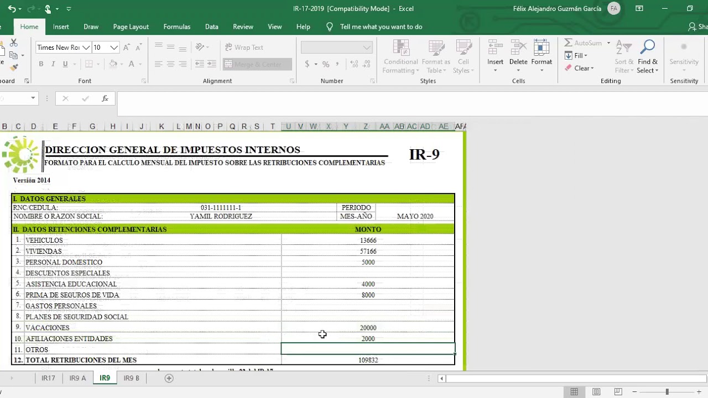This screenshot has height=398, width=708.
Task: Toggle underline formatting
Action: coord(65,64)
